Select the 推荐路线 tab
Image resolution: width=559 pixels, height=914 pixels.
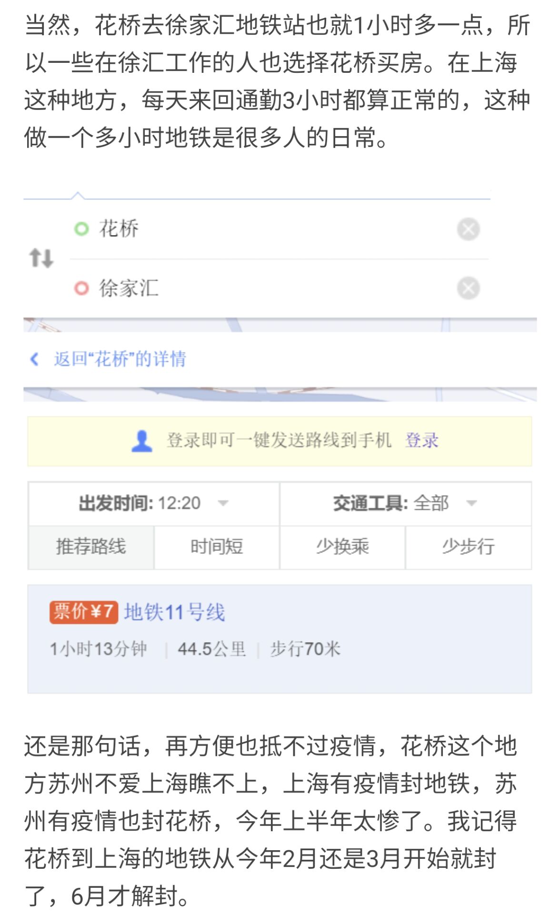click(x=91, y=546)
